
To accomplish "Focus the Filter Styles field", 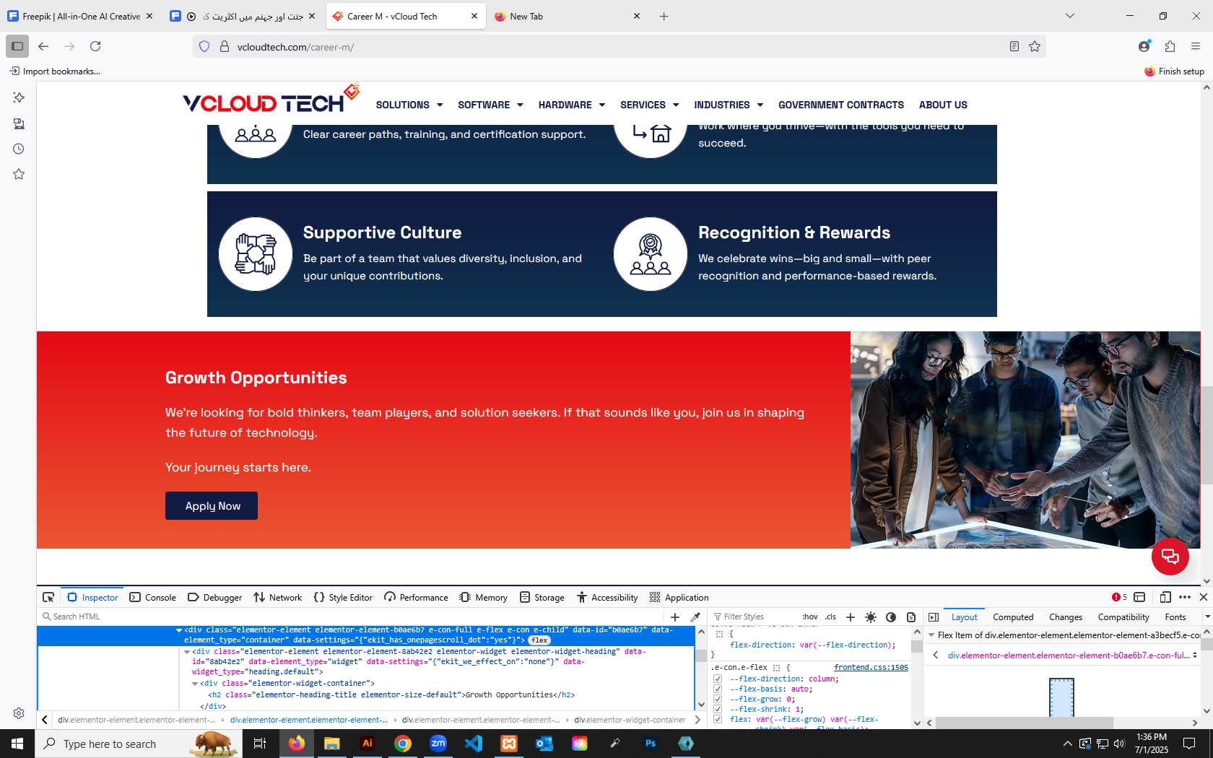I will (x=754, y=617).
